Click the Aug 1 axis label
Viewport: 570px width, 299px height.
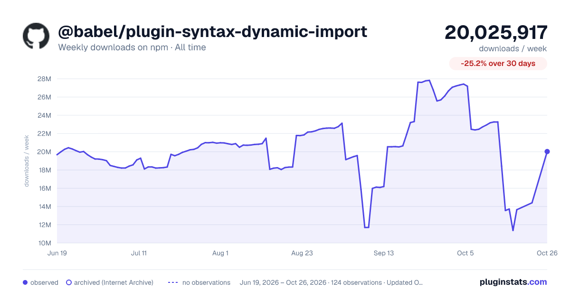pos(220,253)
